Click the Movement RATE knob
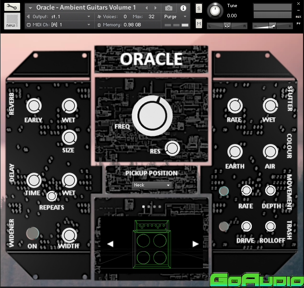The width and height of the screenshot is (304, 288). (x=247, y=190)
